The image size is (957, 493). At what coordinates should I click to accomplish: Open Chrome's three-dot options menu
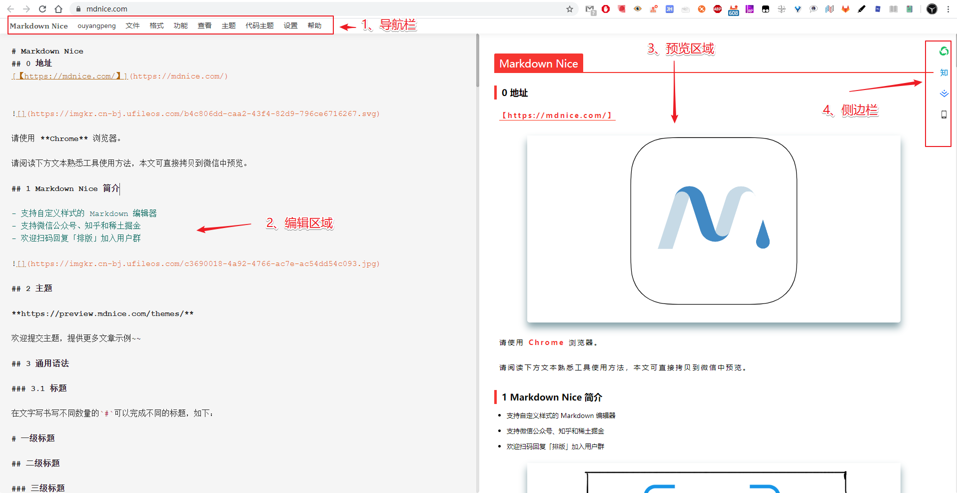click(948, 8)
